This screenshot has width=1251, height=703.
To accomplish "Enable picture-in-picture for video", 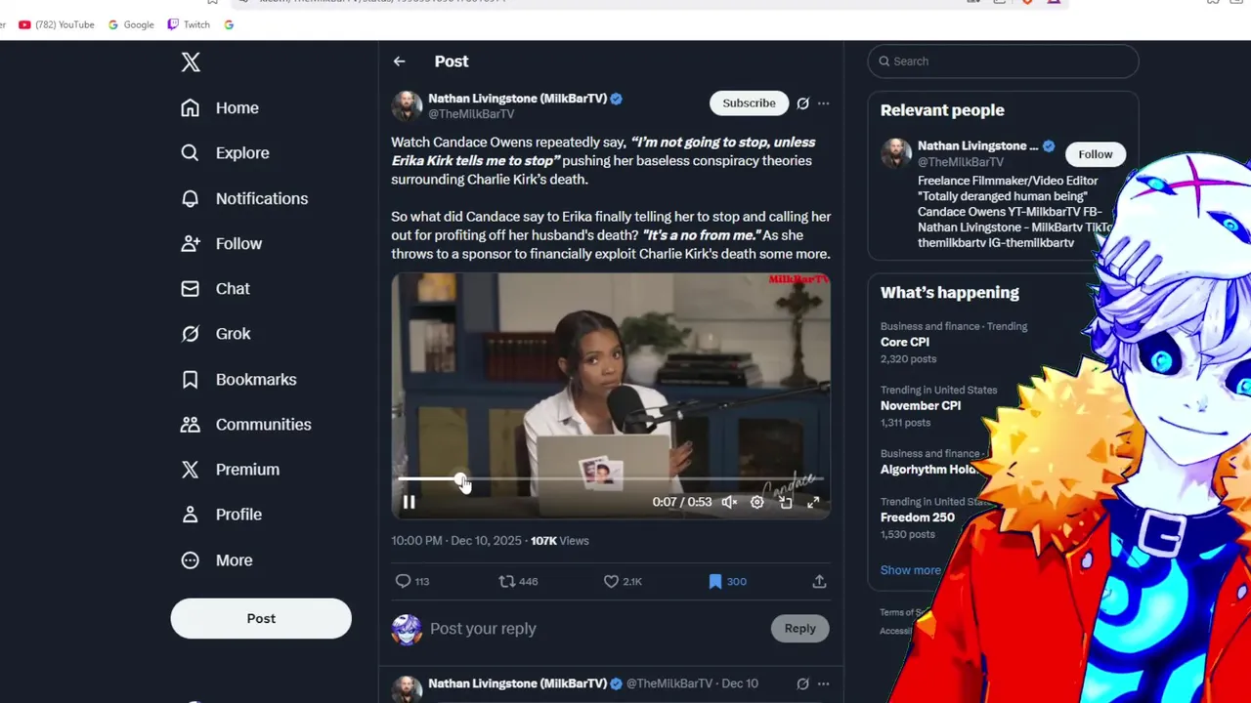I will pyautogui.click(x=786, y=502).
